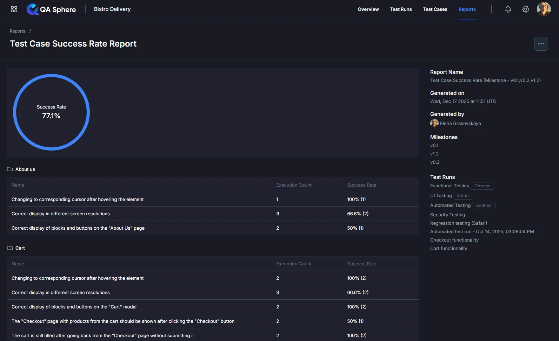Click the report name text under Report Name

(485, 80)
